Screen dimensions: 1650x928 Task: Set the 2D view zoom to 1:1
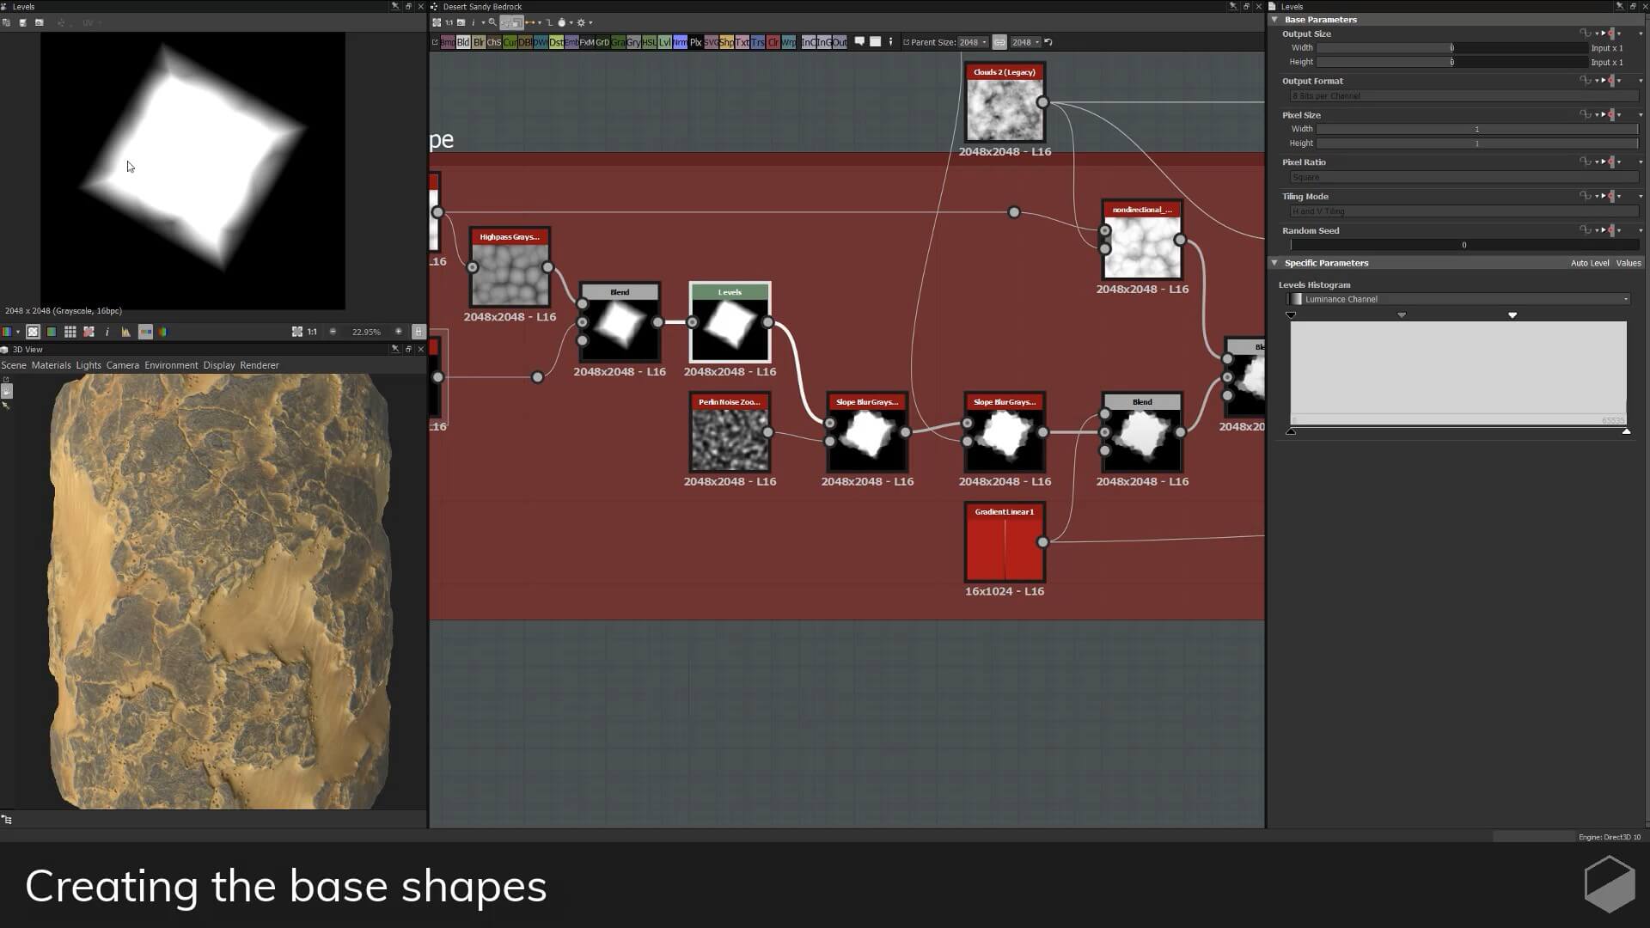[x=312, y=332]
